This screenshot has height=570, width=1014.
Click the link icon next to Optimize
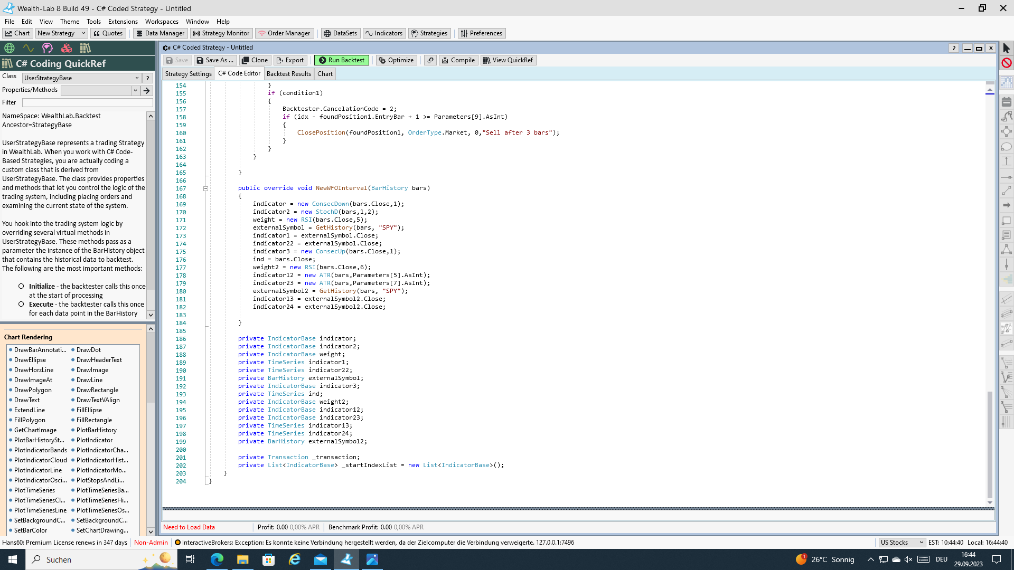(430, 60)
